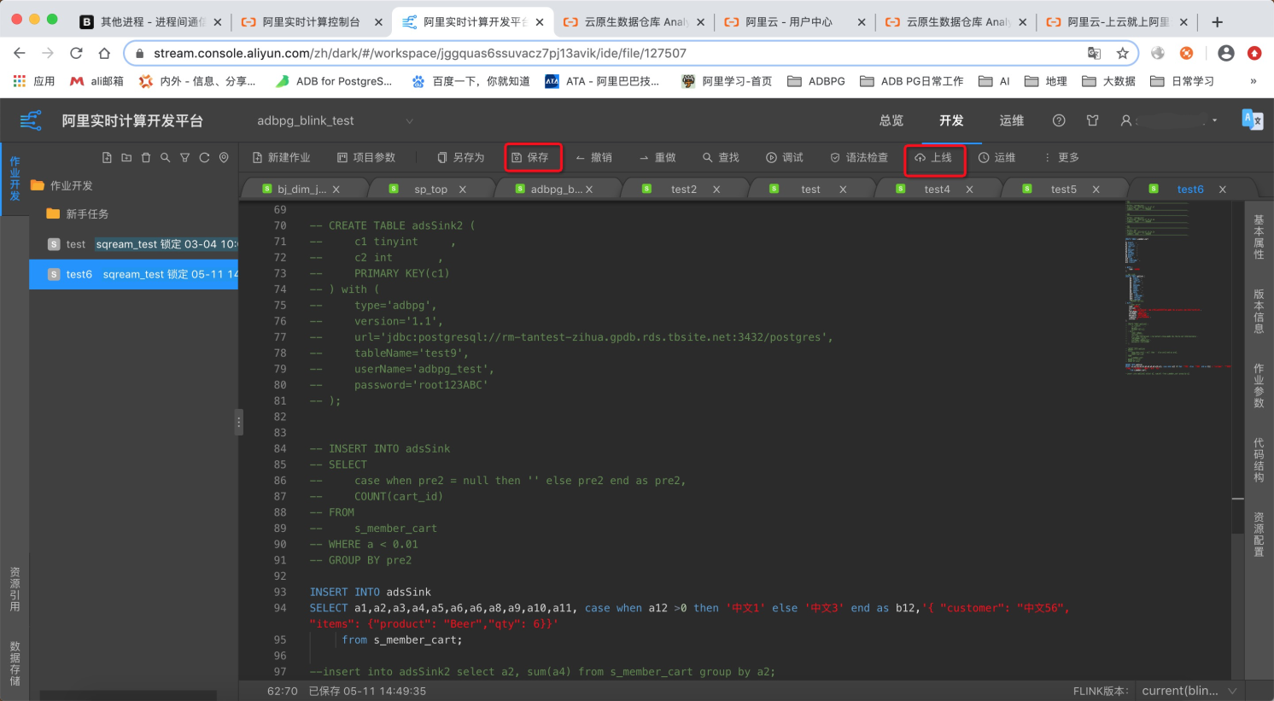Click the locate pin icon above the job tree
This screenshot has width=1274, height=701.
(x=224, y=158)
